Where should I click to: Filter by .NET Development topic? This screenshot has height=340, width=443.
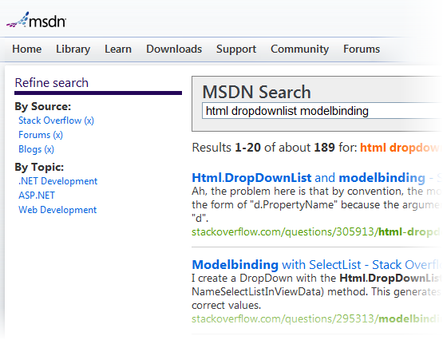click(x=58, y=181)
